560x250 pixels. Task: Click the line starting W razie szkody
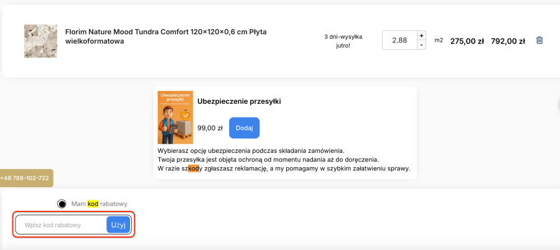click(x=284, y=168)
